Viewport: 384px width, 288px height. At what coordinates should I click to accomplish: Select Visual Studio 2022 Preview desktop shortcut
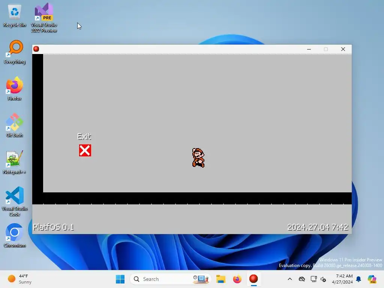(x=44, y=18)
